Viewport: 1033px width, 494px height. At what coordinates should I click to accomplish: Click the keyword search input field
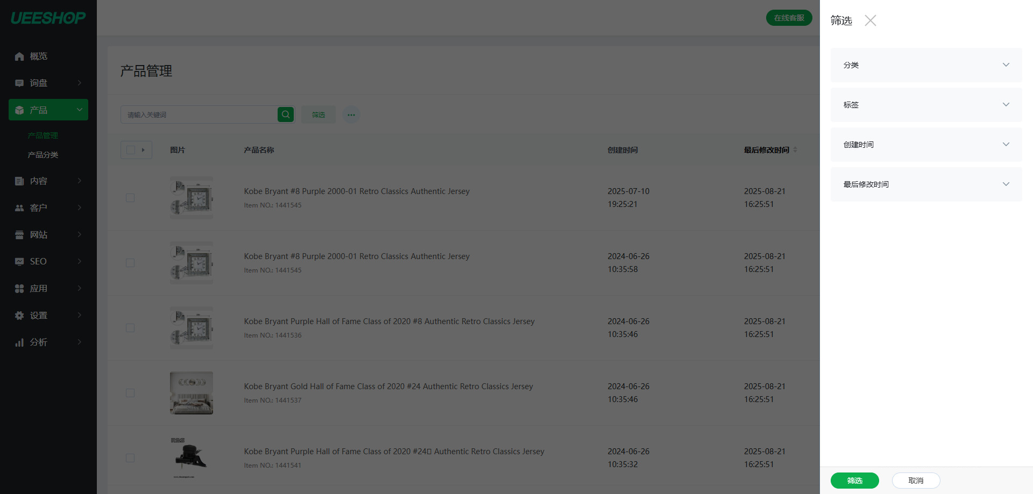(x=199, y=114)
